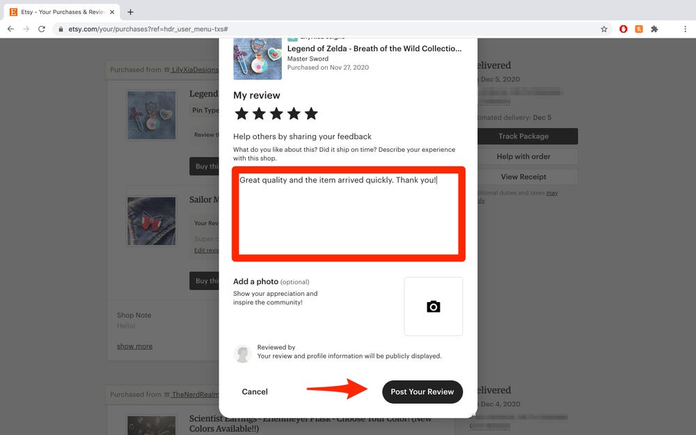Click the browser back arrow
Viewport: 696px width, 435px height.
tap(10, 29)
